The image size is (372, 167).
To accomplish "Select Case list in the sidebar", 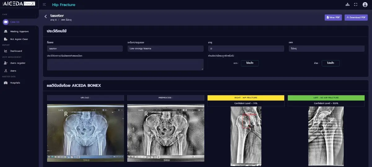I will click(15, 22).
